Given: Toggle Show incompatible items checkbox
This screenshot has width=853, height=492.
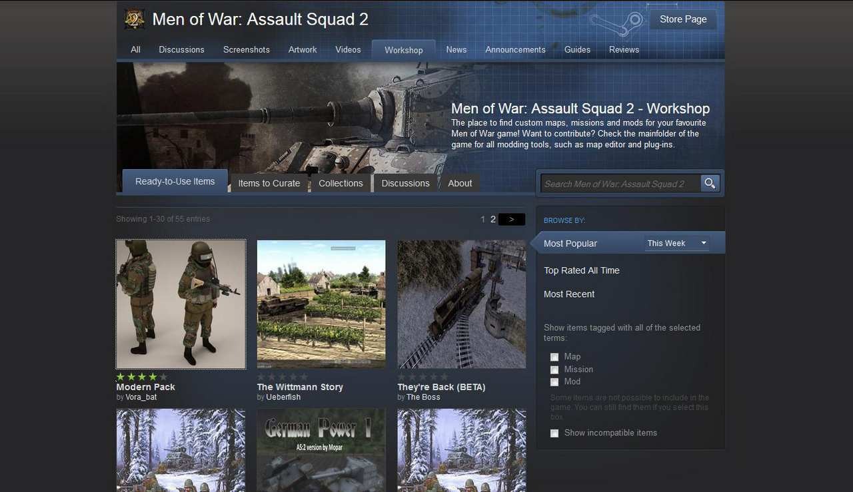Looking at the screenshot, I should 554,433.
